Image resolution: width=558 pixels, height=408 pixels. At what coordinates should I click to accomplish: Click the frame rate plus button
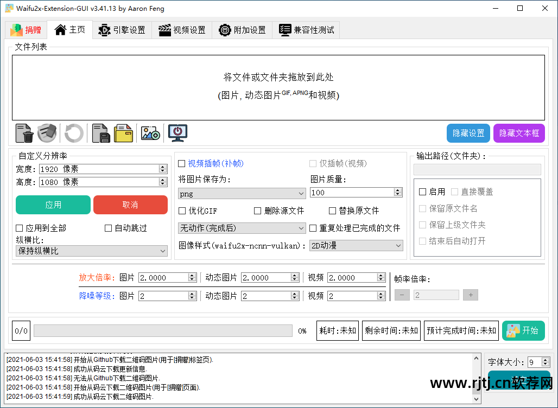471,295
